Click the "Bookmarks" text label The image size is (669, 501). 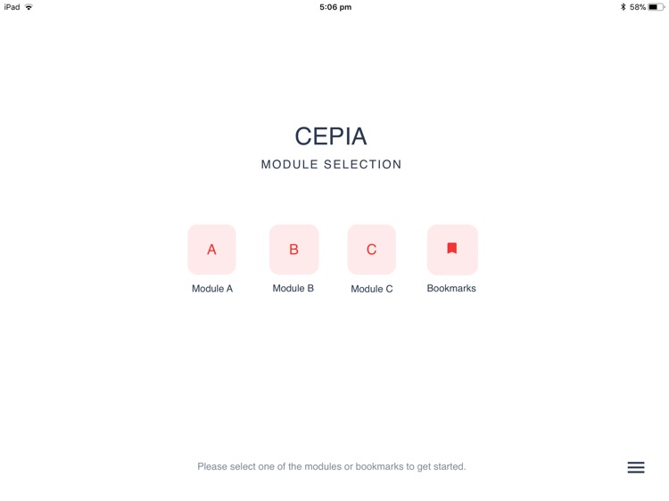451,289
